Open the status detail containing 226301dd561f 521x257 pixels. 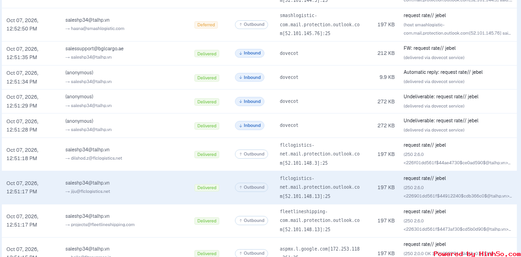tap(457, 225)
